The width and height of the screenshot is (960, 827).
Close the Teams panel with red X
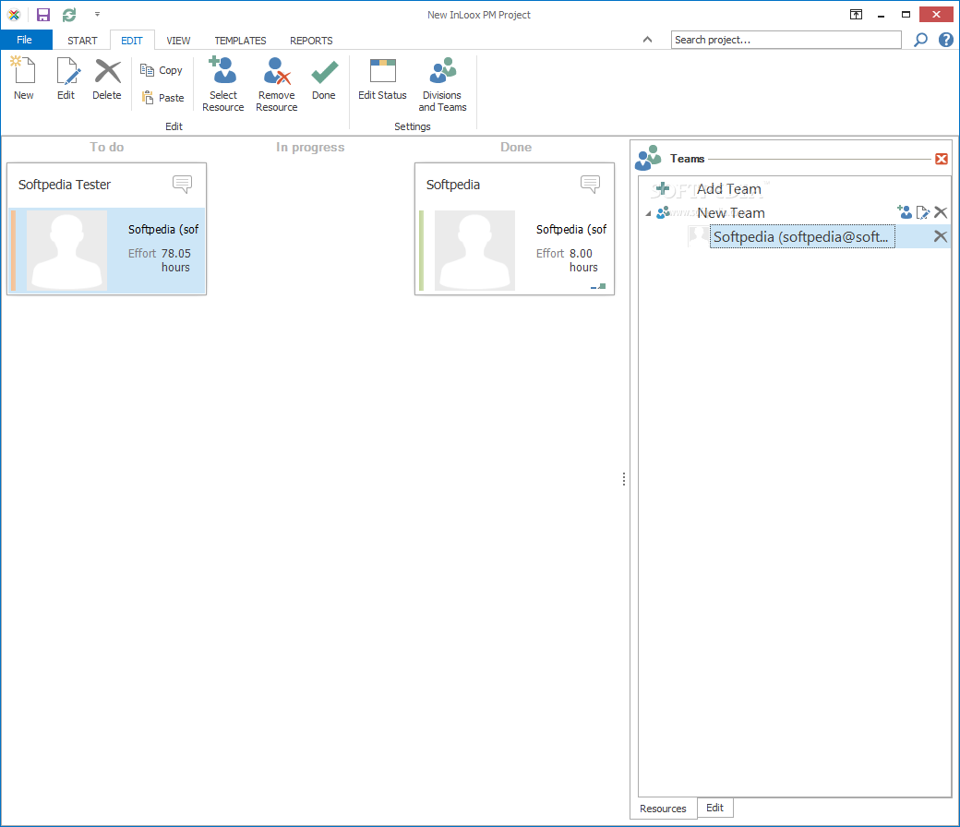tap(942, 159)
